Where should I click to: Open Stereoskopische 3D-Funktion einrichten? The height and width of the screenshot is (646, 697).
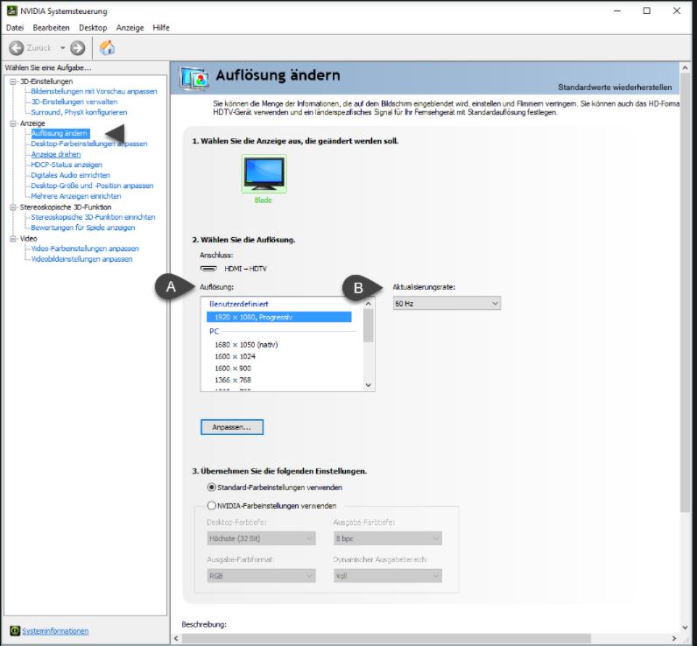tap(93, 217)
